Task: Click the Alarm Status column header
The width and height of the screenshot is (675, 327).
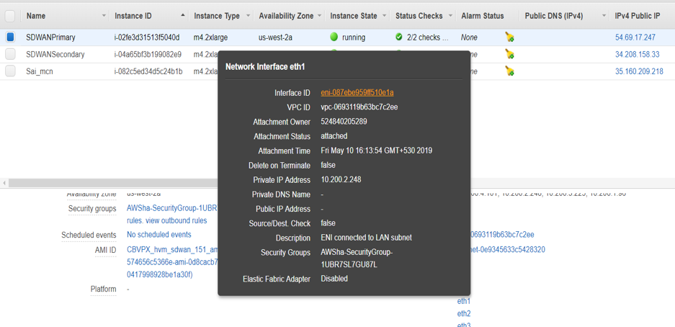Action: pyautogui.click(x=482, y=16)
